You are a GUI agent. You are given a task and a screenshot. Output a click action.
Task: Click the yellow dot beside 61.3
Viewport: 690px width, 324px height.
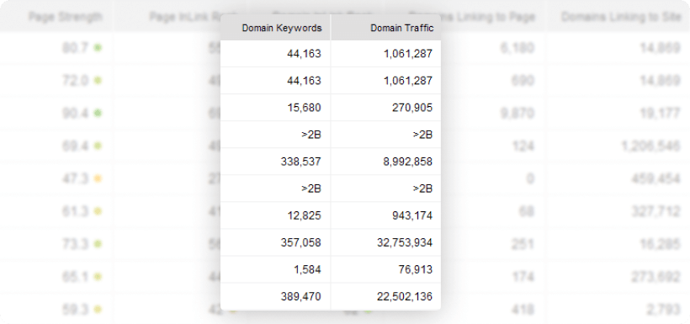[98, 211]
